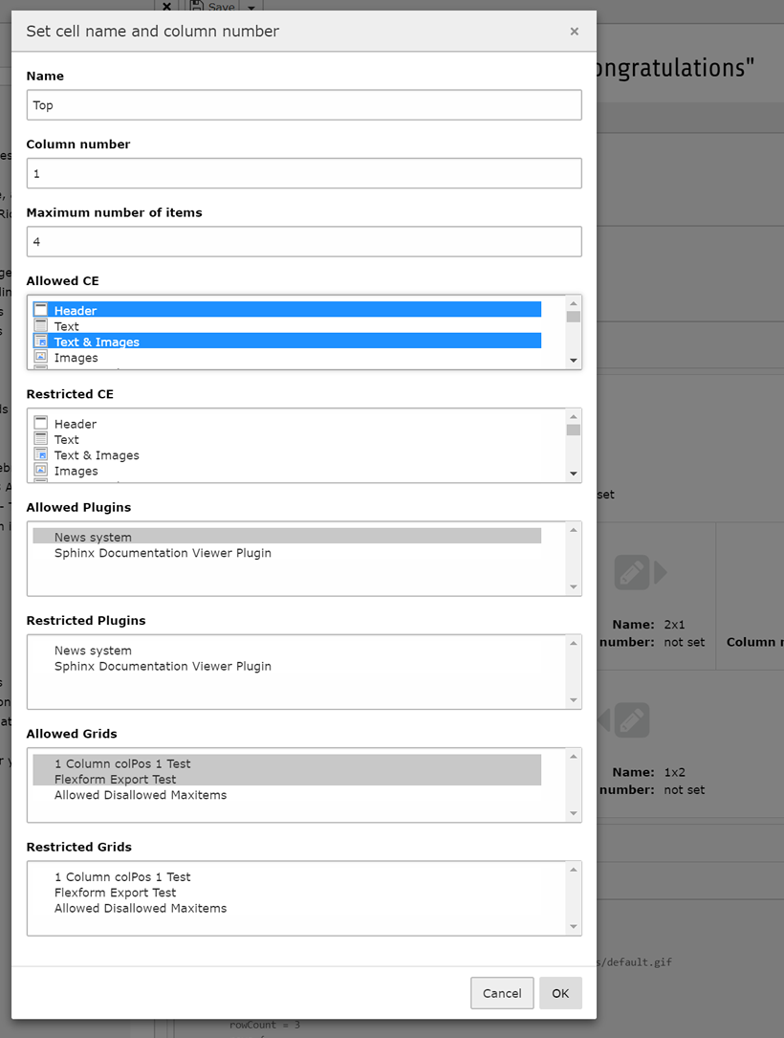Select News system in Allowed Plugins

(93, 538)
